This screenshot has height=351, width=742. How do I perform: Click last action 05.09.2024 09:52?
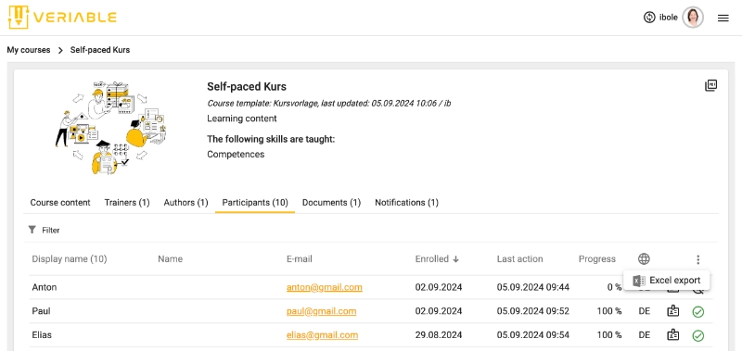[532, 311]
